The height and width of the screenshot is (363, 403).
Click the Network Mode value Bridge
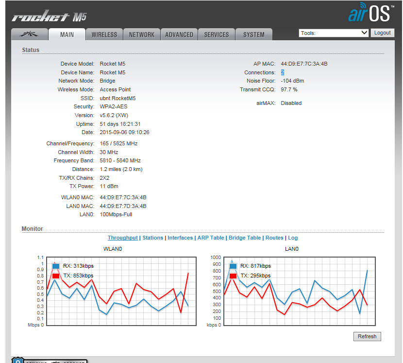coord(107,81)
